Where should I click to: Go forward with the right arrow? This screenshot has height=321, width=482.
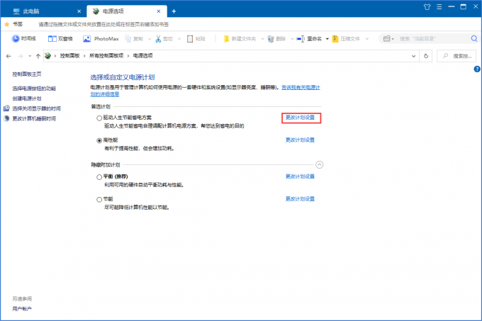click(x=21, y=56)
